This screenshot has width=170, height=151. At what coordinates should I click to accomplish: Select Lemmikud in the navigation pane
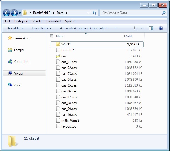(21, 38)
